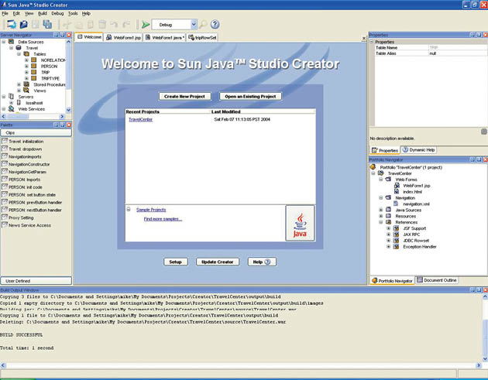488x380 pixels.
Task: Expand the Java Sources node
Action: click(x=380, y=210)
